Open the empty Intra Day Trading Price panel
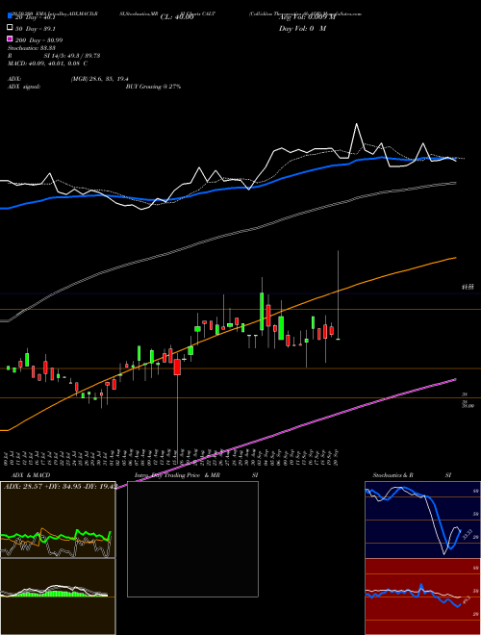 [x=192, y=539]
